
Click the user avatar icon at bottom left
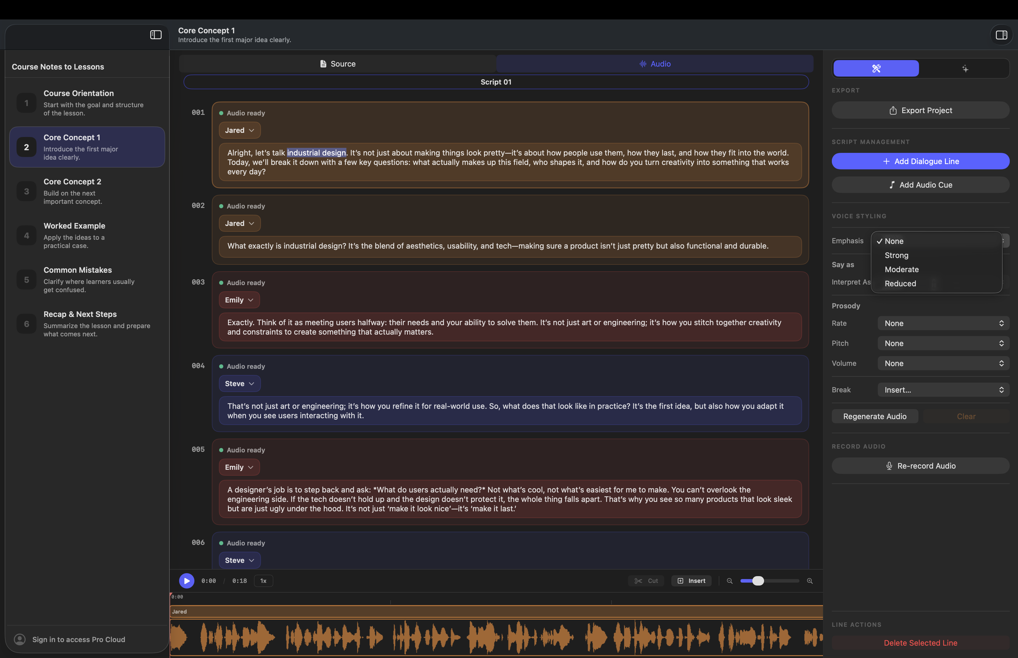[20, 639]
